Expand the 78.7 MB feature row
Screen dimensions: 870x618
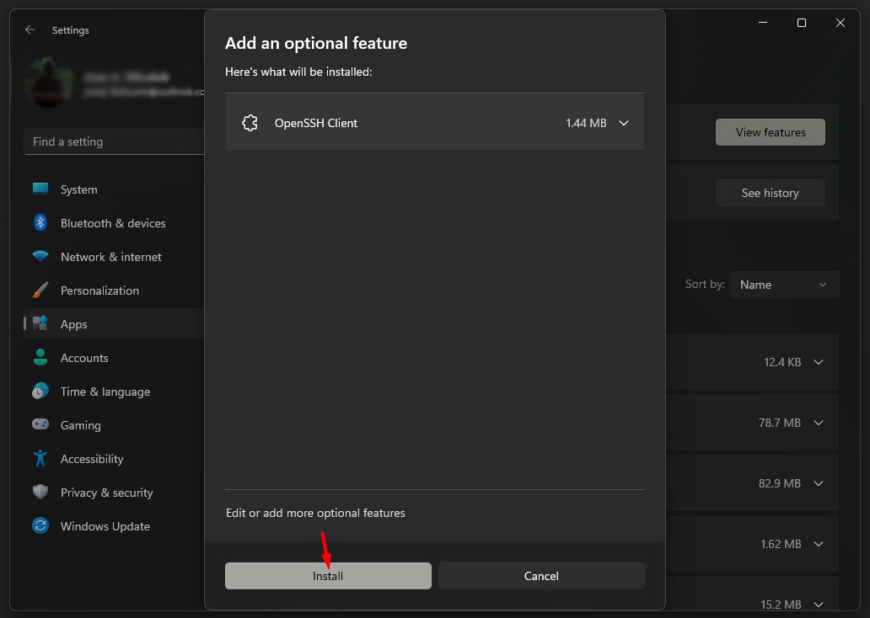click(819, 423)
